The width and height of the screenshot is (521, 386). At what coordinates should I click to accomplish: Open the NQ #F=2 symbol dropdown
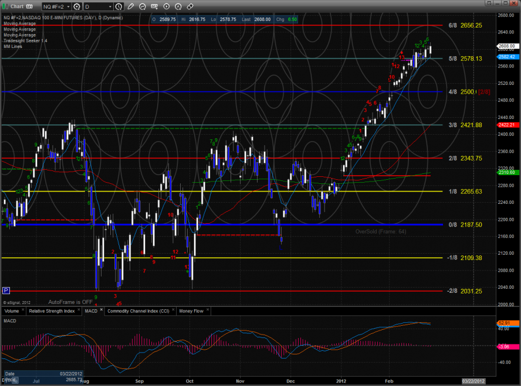coord(56,6)
